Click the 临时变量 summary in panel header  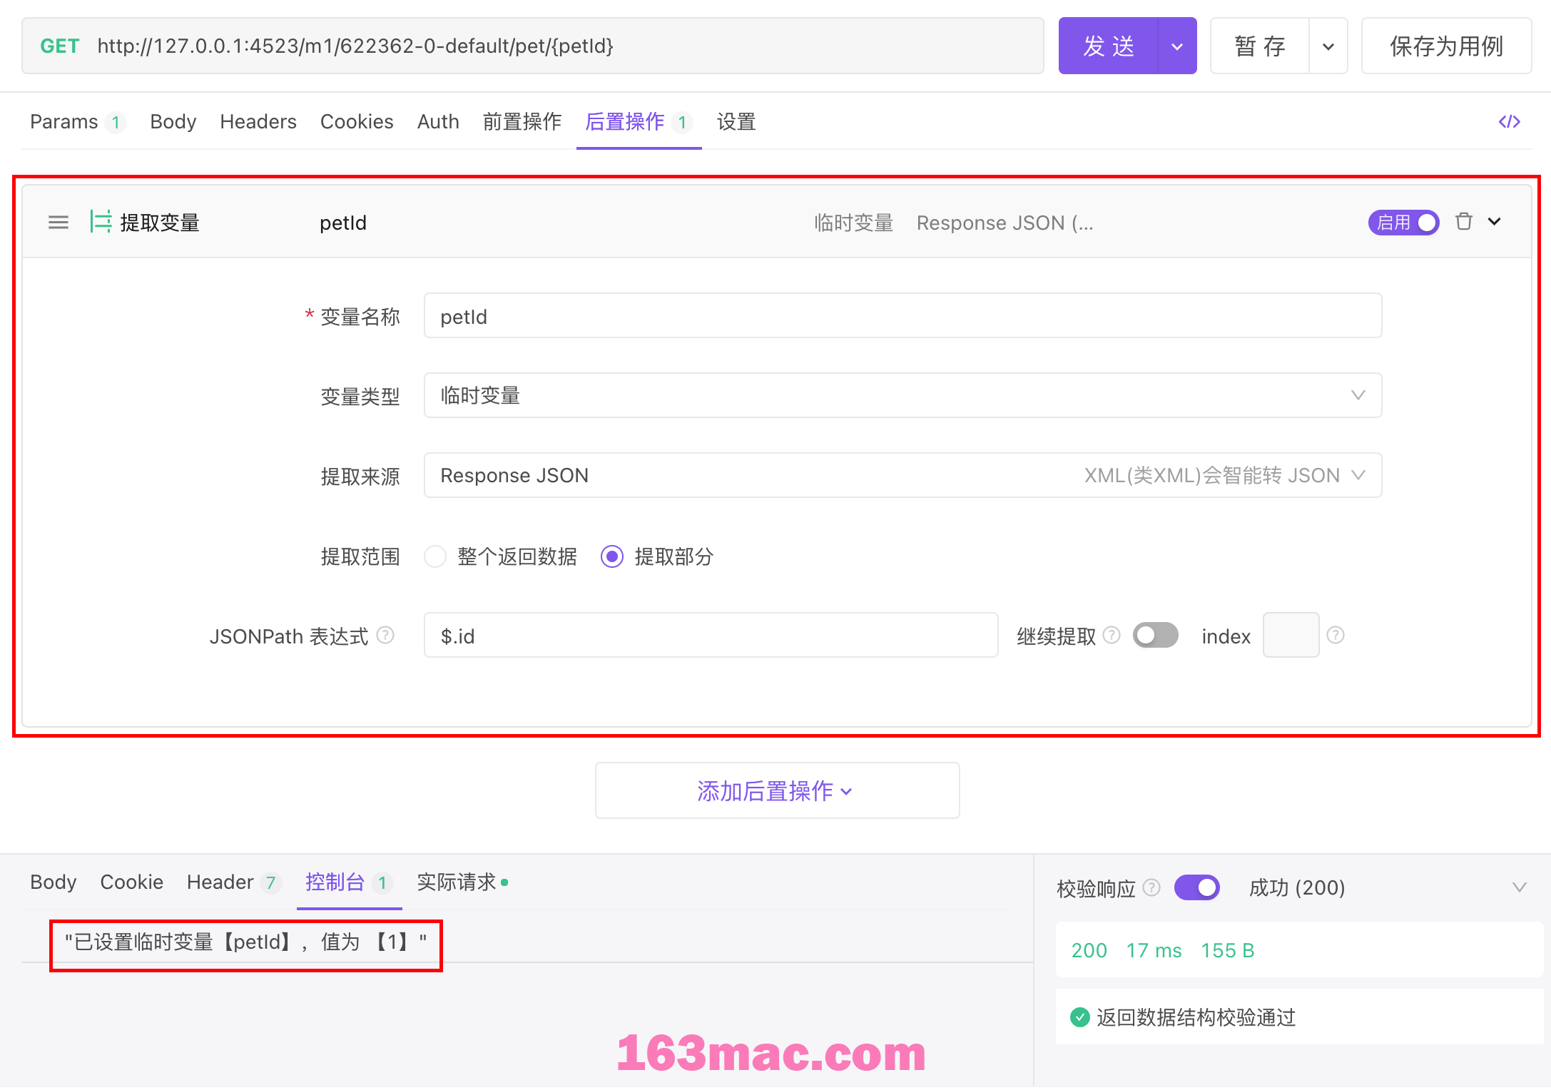(853, 223)
